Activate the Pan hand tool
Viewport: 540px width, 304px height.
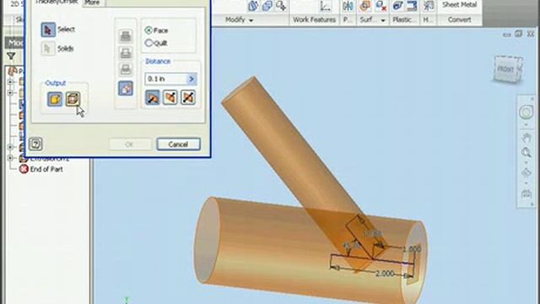point(526,138)
